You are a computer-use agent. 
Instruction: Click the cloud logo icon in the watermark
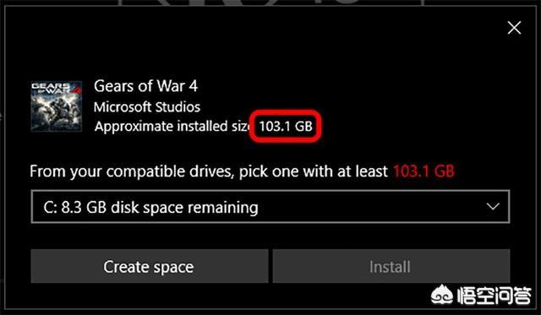pos(442,296)
